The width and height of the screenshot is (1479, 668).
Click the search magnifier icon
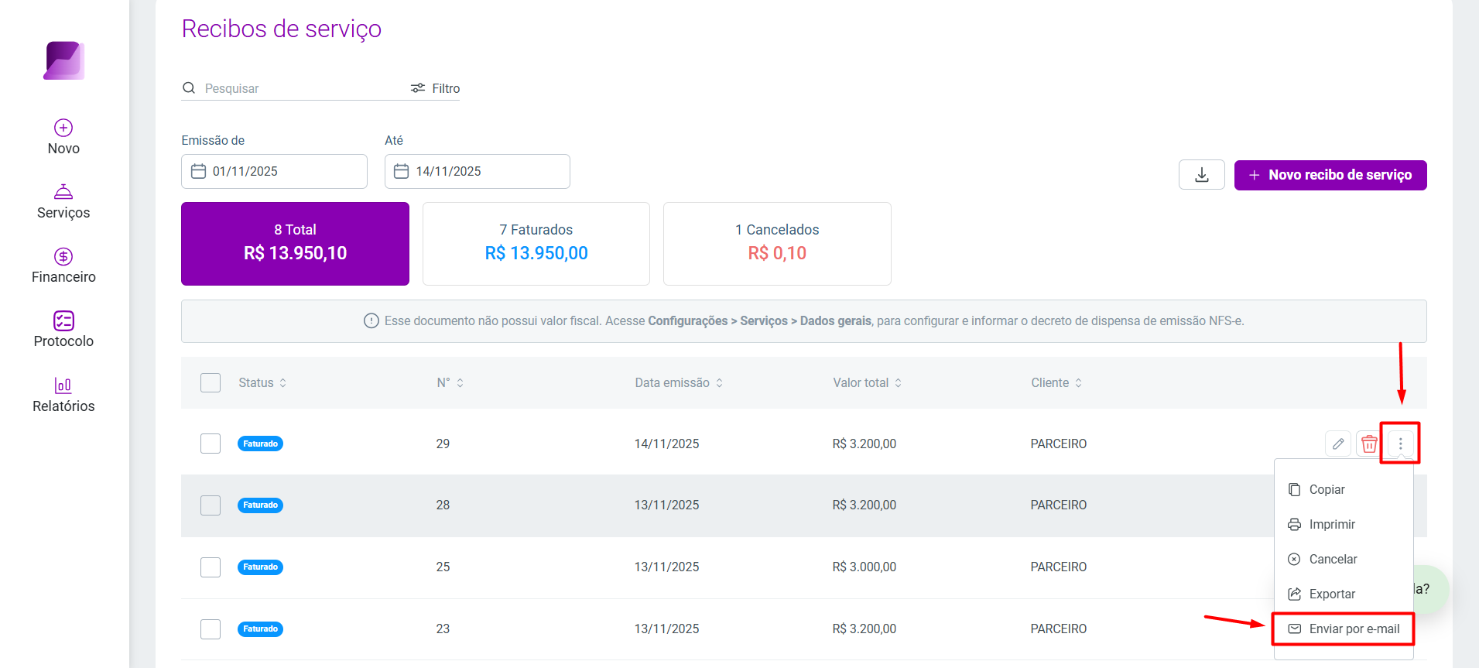[189, 88]
